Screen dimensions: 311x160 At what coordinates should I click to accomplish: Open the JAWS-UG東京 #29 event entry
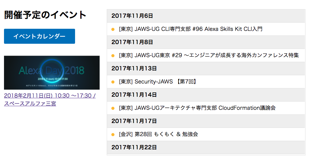click(209, 55)
